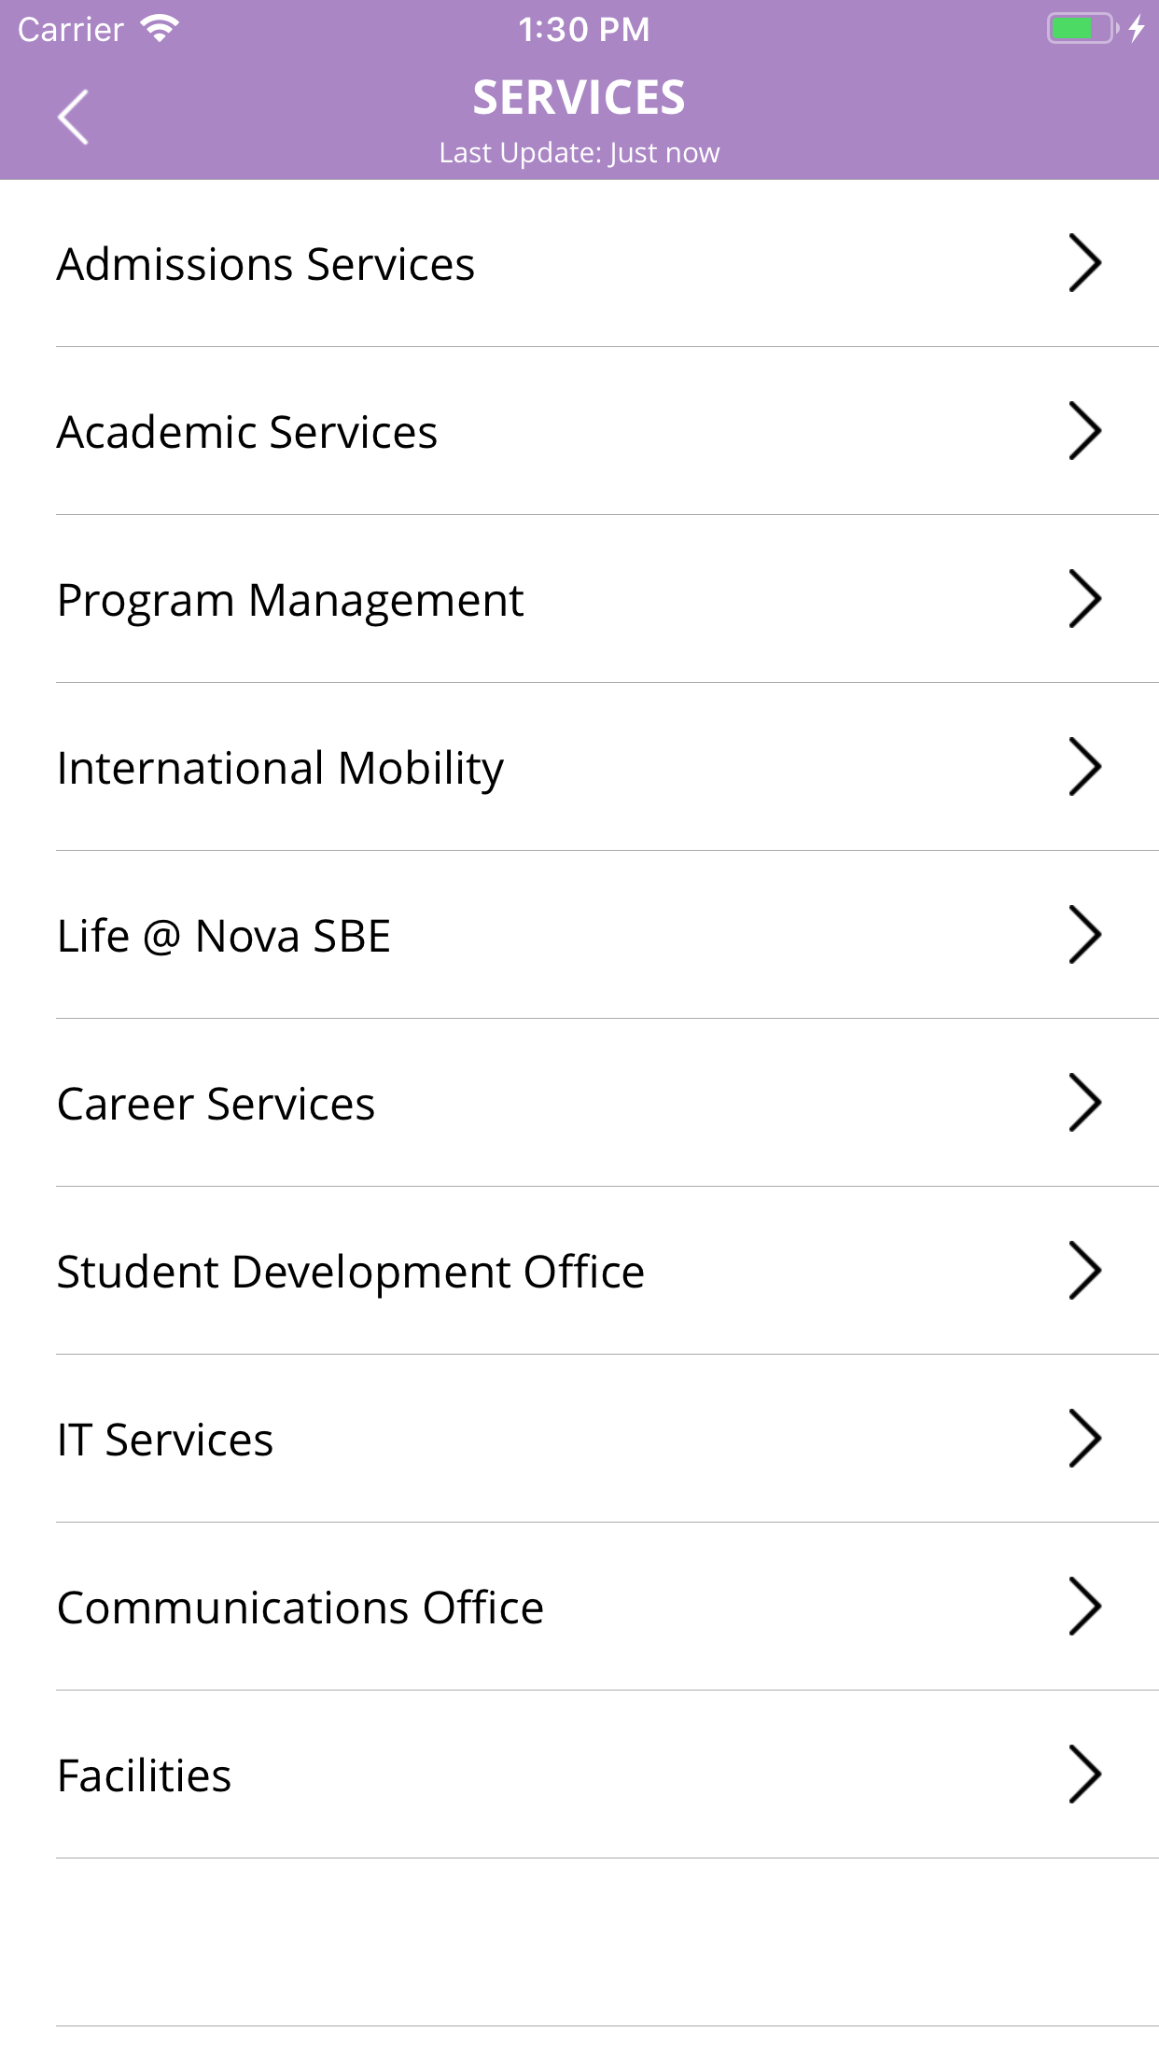Expand IT Services via its arrow
Image resolution: width=1159 pixels, height=2060 pixels.
tap(1084, 1439)
